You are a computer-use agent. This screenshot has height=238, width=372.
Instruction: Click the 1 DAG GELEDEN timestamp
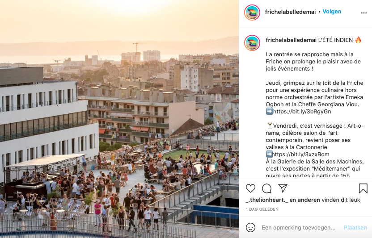pos(262,209)
